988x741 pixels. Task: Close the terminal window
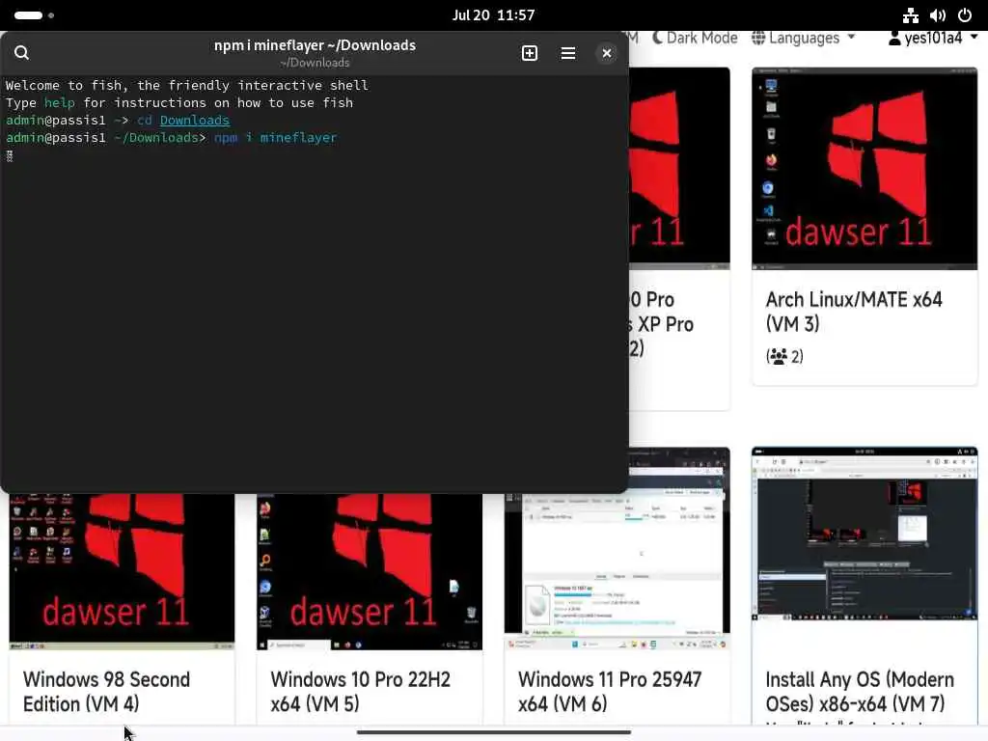606,53
